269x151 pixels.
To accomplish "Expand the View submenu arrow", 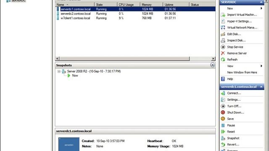I will click(x=261, y=66).
